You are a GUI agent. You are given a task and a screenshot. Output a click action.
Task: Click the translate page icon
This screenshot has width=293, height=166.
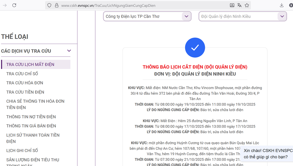pyautogui.click(x=239, y=5)
